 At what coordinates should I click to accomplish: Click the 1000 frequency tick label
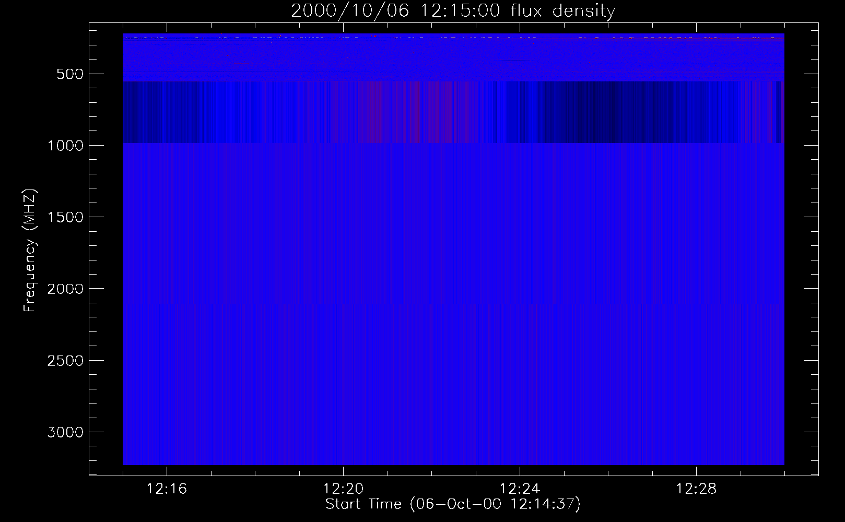(65, 146)
